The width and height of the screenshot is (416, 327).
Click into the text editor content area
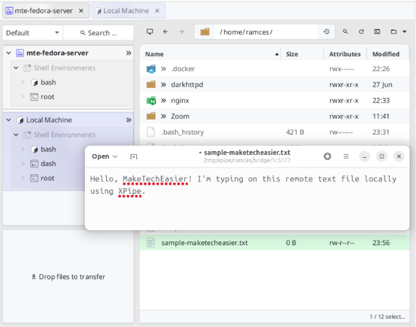click(247, 198)
